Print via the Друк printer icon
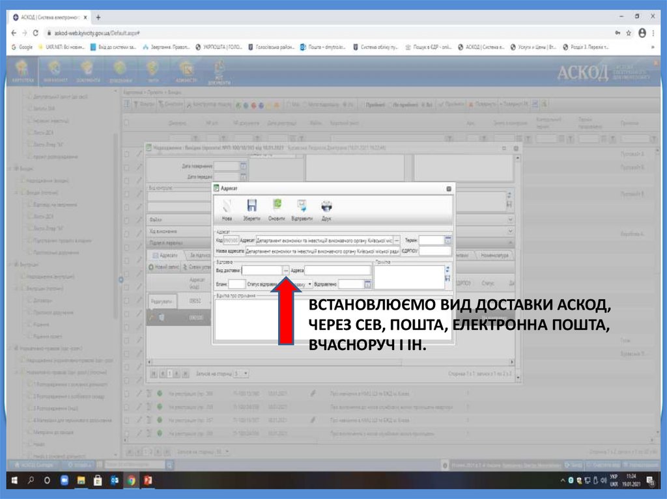This screenshot has height=499, width=667. click(x=326, y=207)
